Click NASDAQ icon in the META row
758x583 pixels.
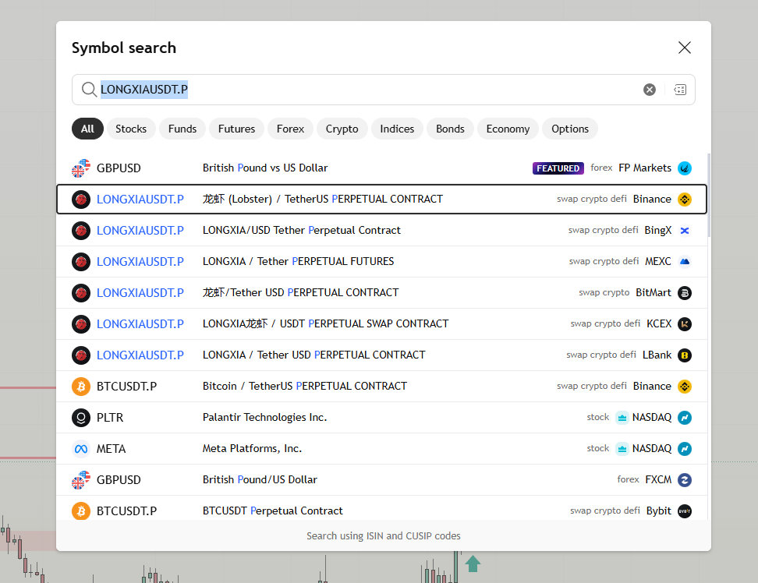(685, 448)
